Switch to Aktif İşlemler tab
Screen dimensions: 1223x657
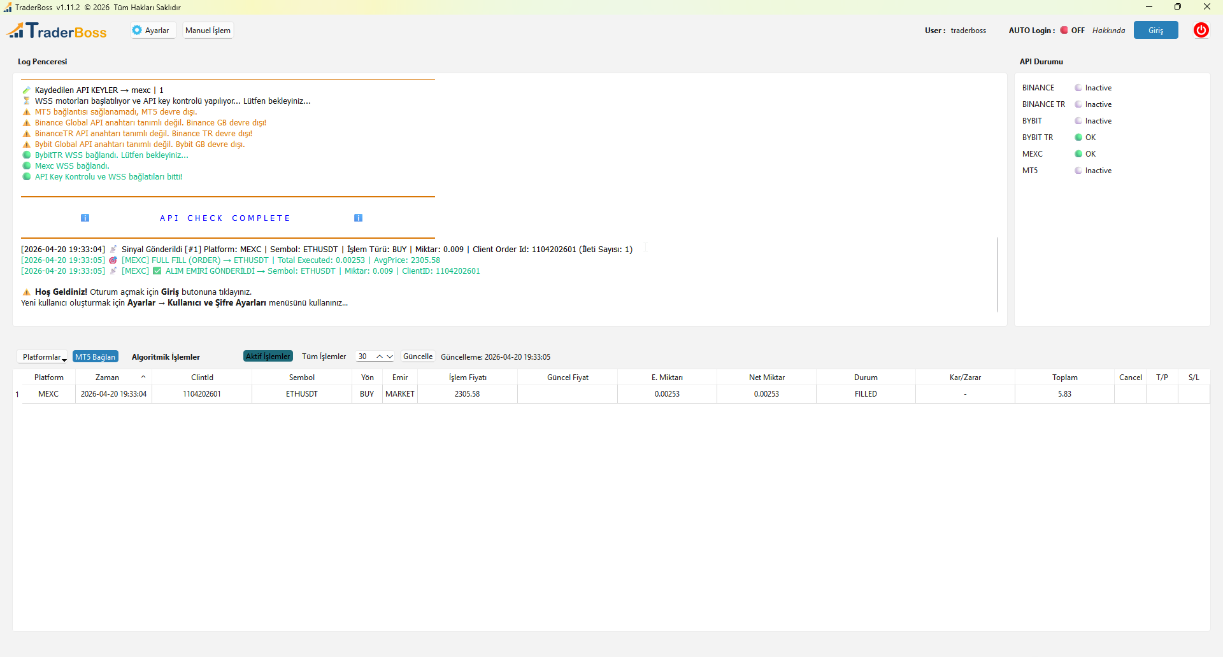[268, 357]
